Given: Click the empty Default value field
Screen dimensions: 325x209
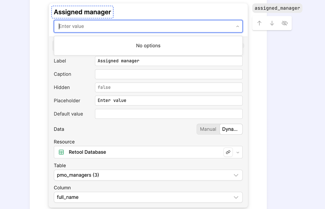Looking at the screenshot, I should (169, 114).
